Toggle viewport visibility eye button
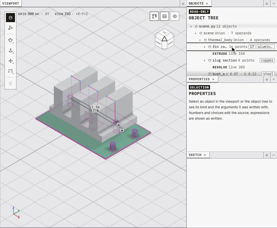 click(x=175, y=16)
